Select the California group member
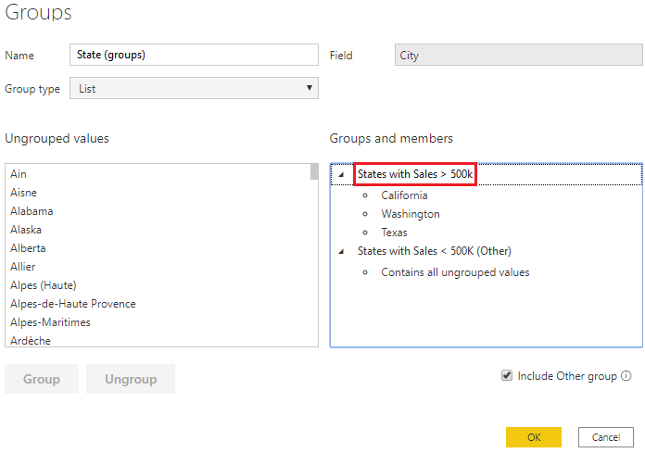 point(405,195)
